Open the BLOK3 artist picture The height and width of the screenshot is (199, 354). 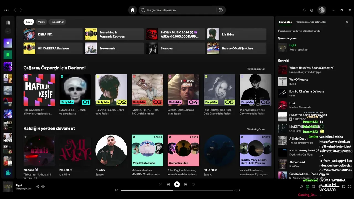coord(111,150)
